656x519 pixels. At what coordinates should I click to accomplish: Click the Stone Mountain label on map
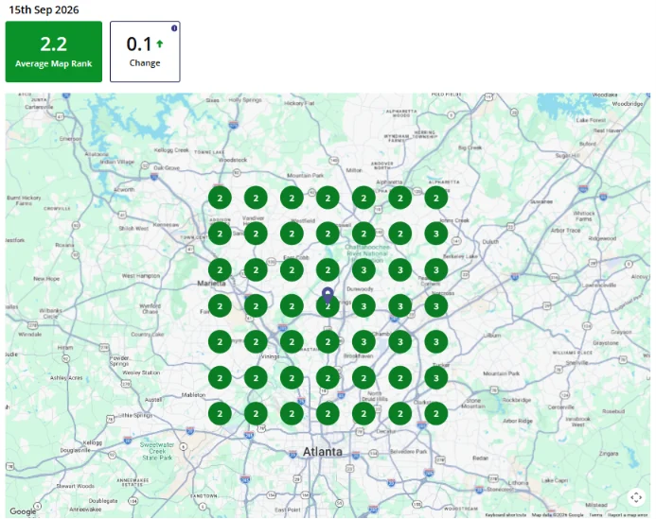[x=473, y=403]
